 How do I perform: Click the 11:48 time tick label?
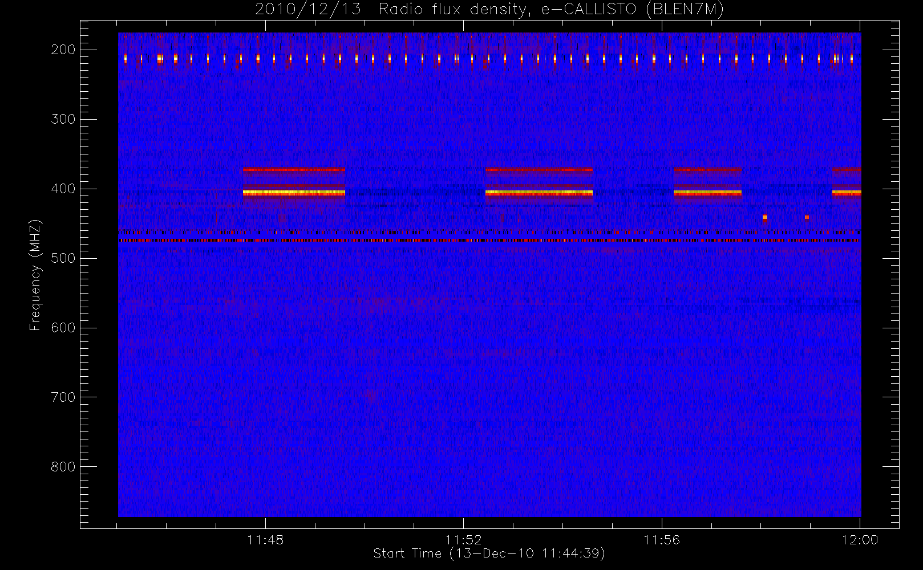pos(265,540)
